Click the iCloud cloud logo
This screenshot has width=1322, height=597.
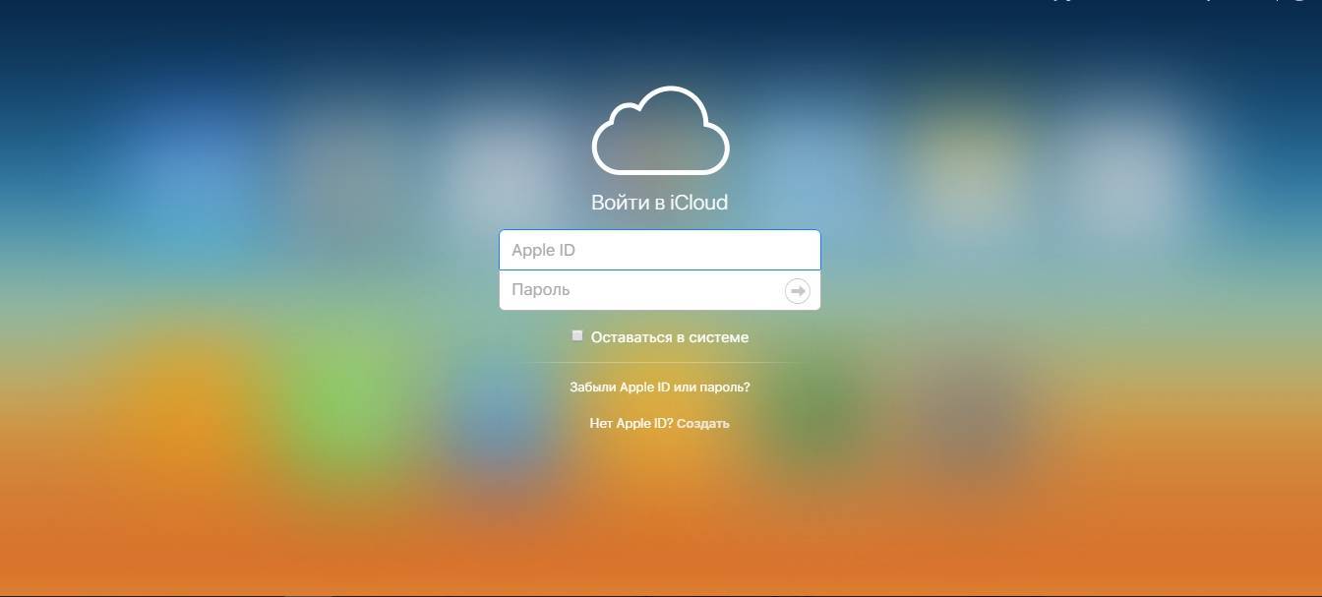(660, 131)
